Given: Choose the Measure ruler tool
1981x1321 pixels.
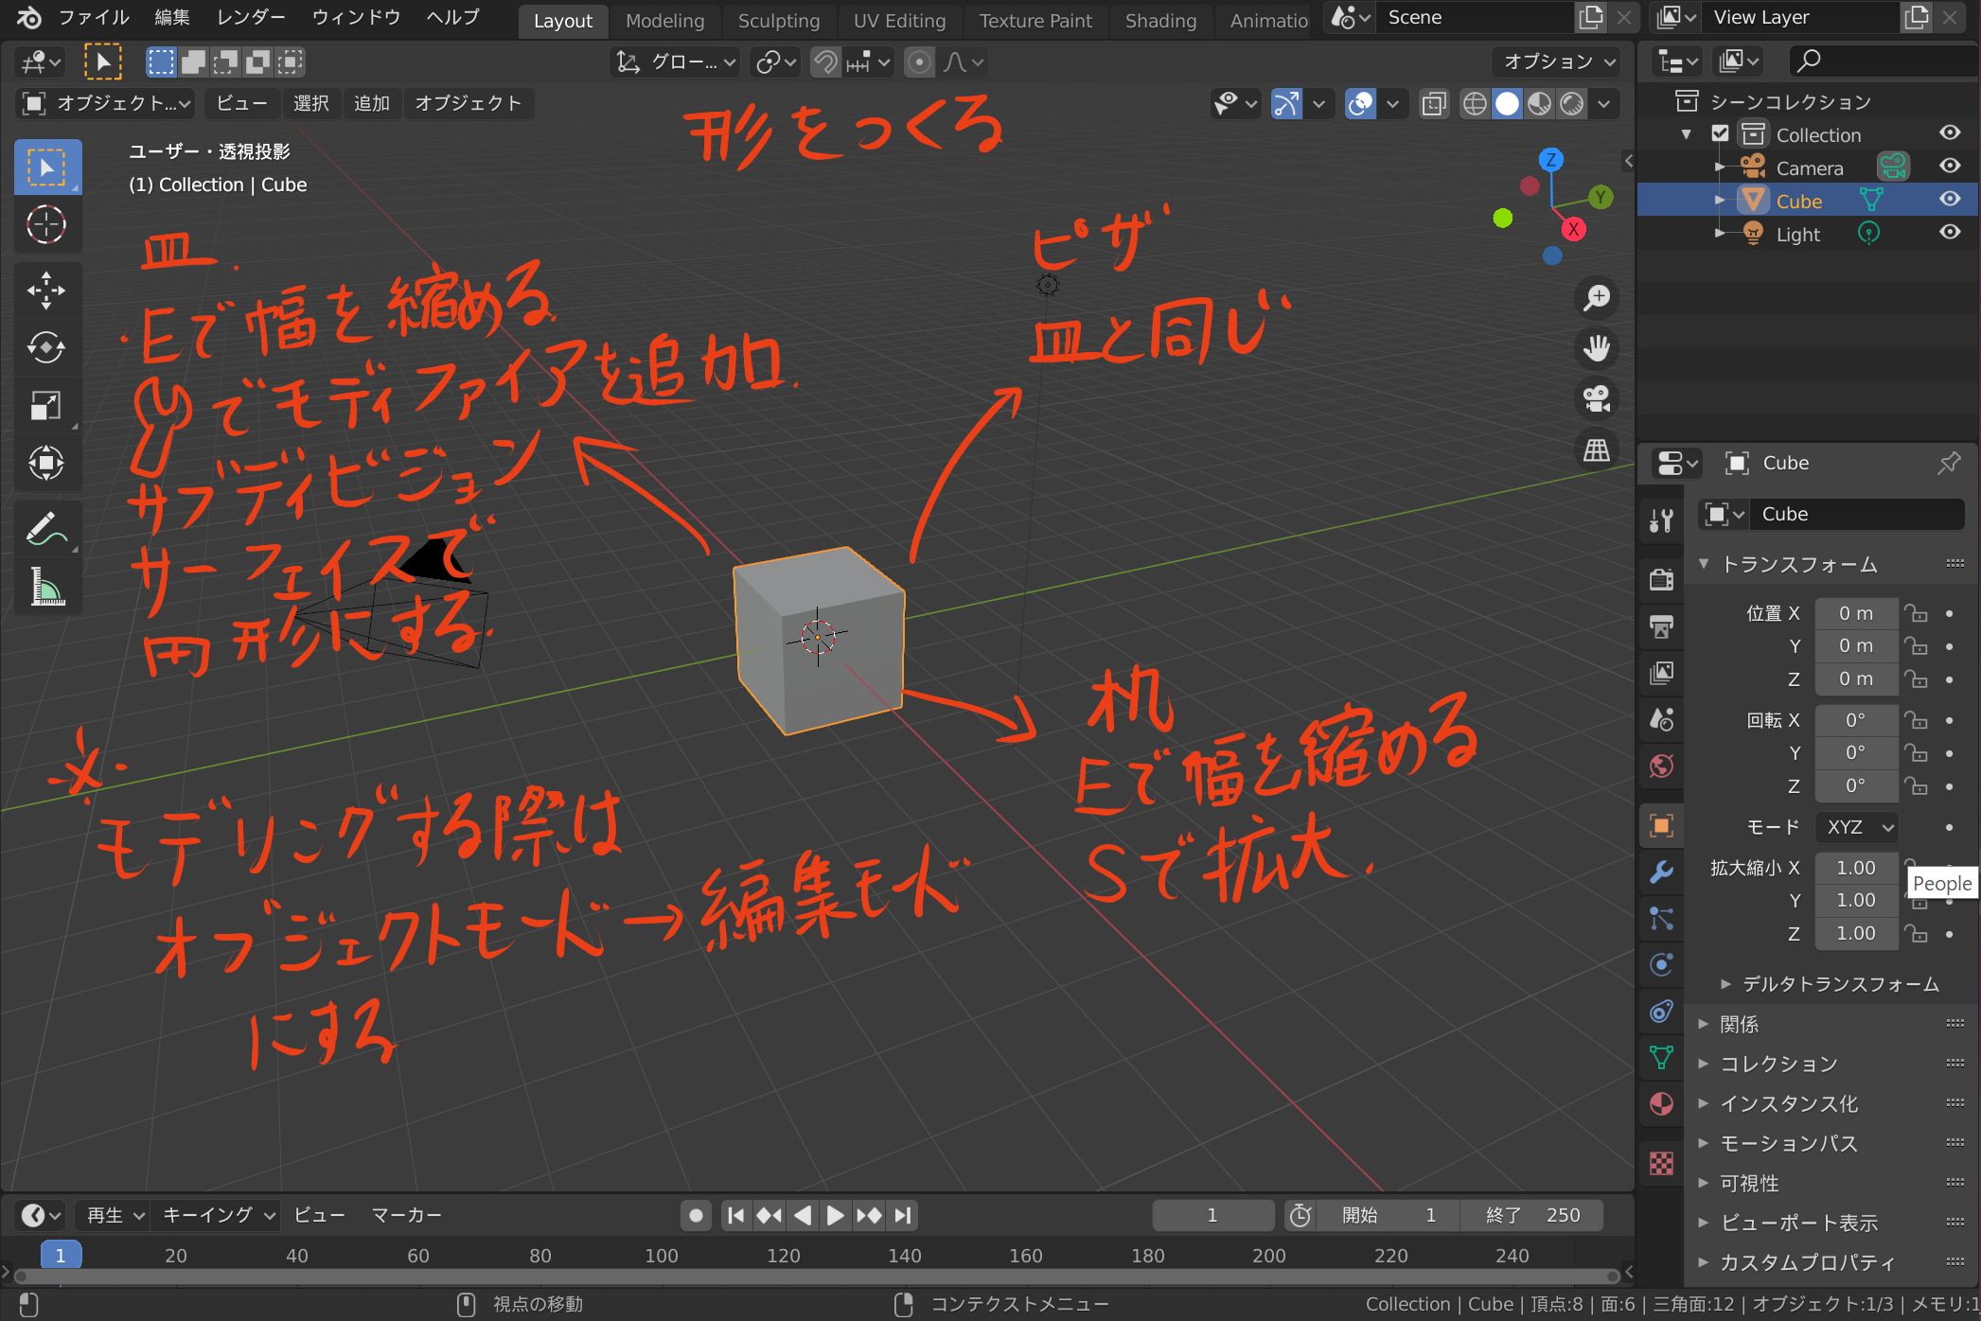Looking at the screenshot, I should [x=45, y=588].
